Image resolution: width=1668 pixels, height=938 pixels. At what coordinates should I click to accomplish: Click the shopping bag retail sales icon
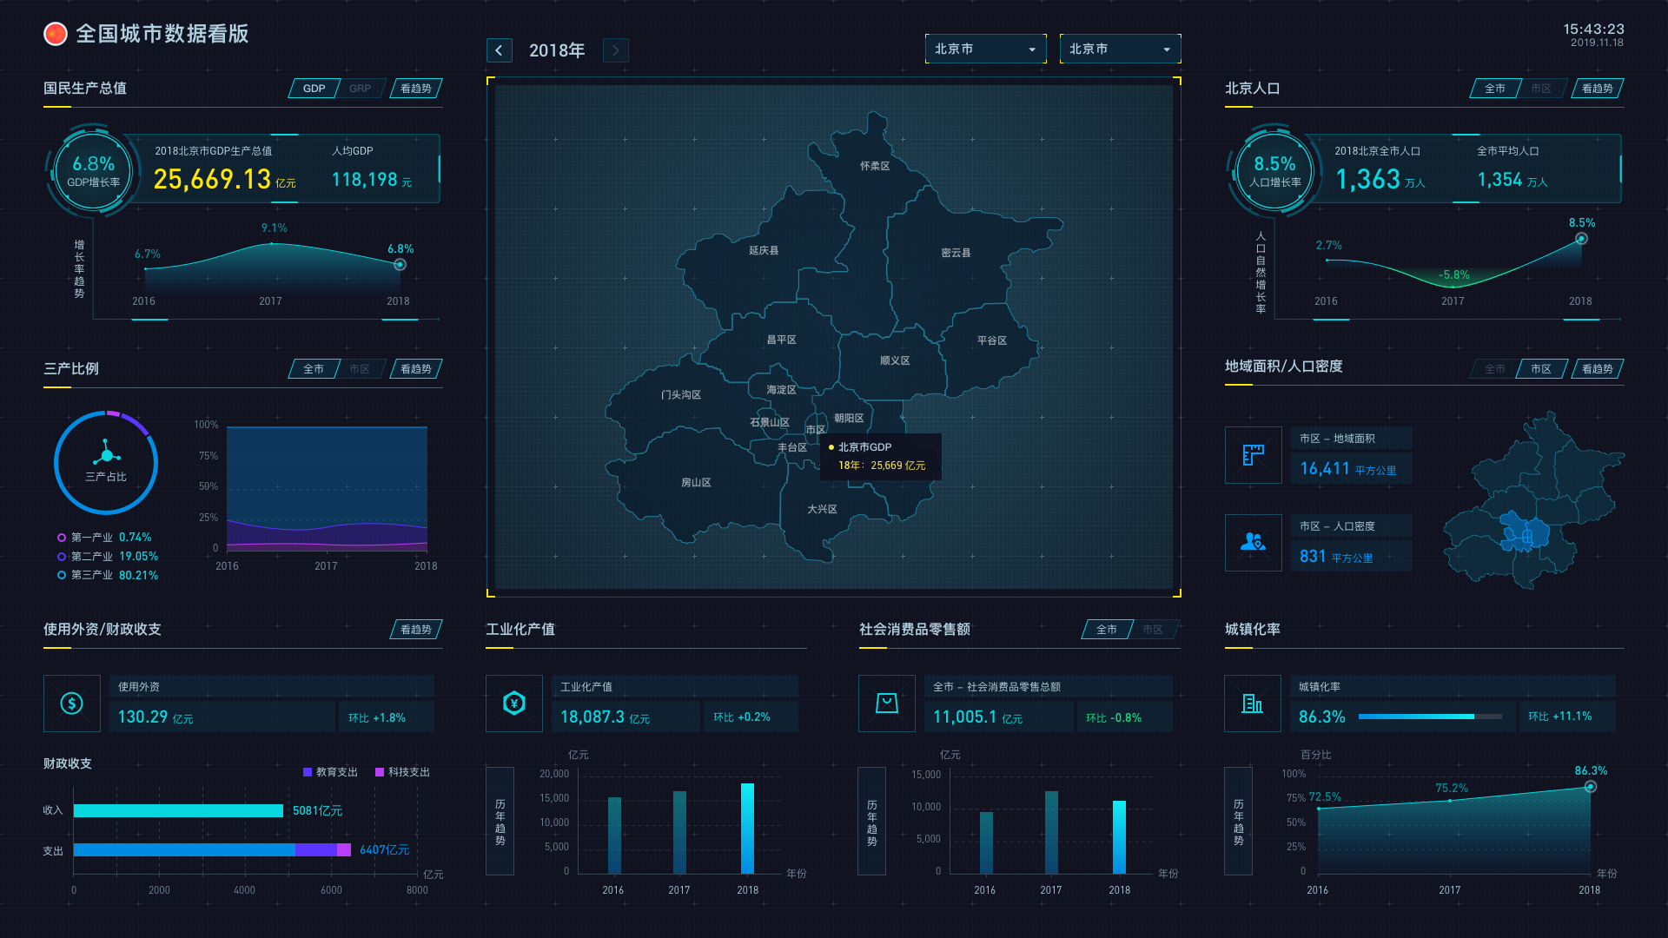point(886,703)
